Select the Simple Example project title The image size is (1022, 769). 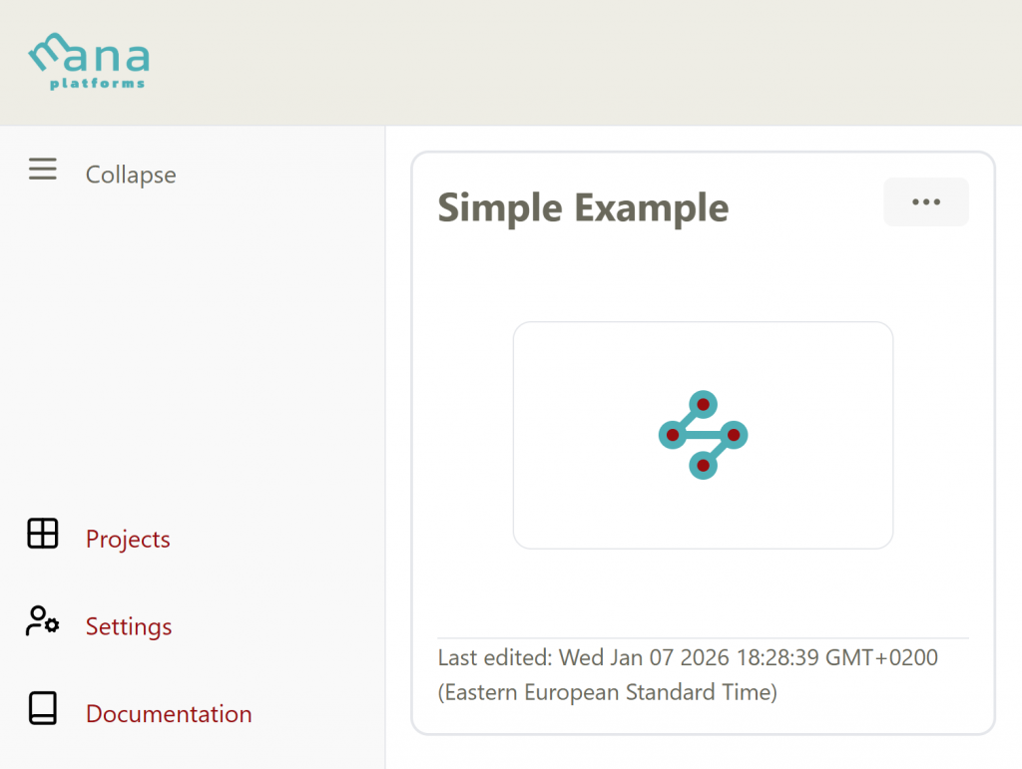(583, 208)
